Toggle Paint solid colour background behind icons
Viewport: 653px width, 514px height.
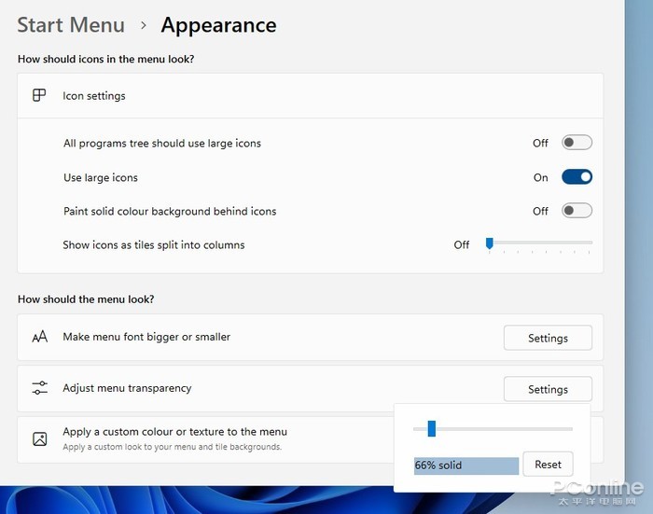point(577,211)
